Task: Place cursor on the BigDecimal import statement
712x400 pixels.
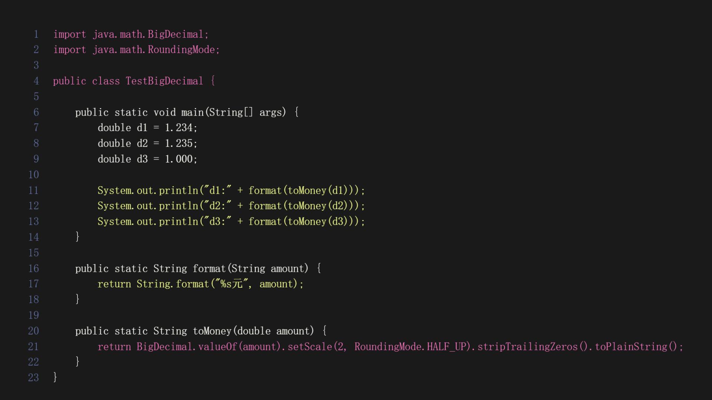Action: coord(131,34)
